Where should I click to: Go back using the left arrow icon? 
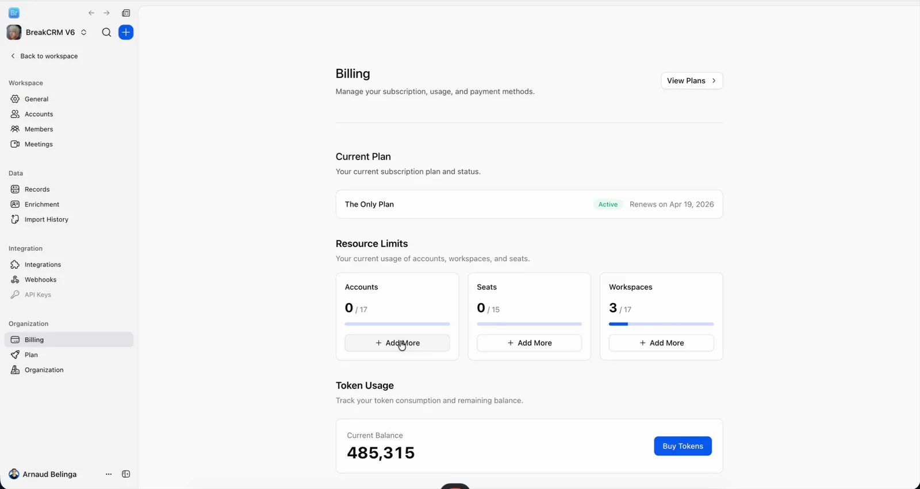(x=91, y=13)
